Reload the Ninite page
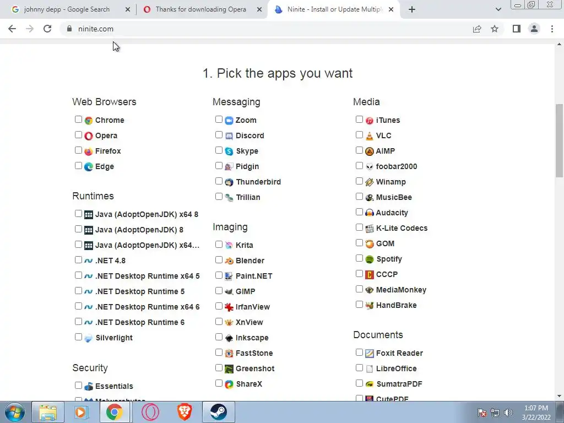The width and height of the screenshot is (564, 423). tap(47, 29)
